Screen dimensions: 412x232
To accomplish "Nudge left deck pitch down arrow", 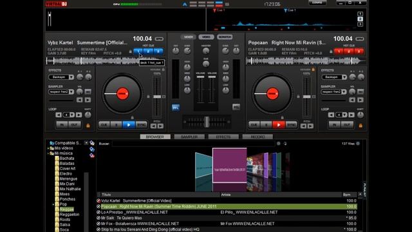I will (153, 126).
